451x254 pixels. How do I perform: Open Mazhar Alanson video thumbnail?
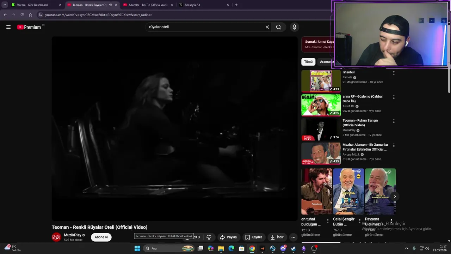(321, 153)
